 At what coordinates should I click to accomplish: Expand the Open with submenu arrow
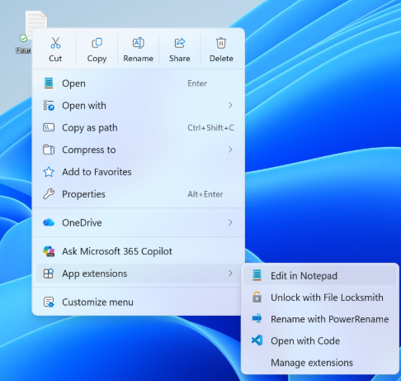(230, 105)
